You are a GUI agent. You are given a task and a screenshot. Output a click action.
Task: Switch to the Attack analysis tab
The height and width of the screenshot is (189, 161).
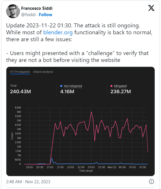coord(43,72)
